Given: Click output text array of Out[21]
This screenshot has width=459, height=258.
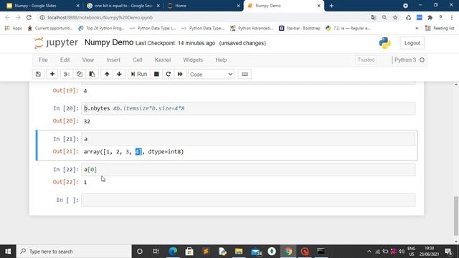Looking at the screenshot, I should pyautogui.click(x=133, y=151).
